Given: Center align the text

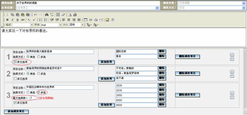Looking at the screenshot, I should tap(69, 20).
